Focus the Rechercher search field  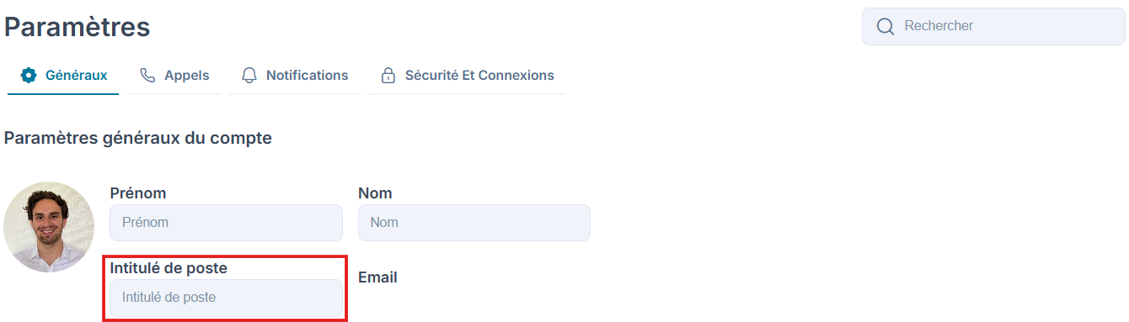pos(993,26)
